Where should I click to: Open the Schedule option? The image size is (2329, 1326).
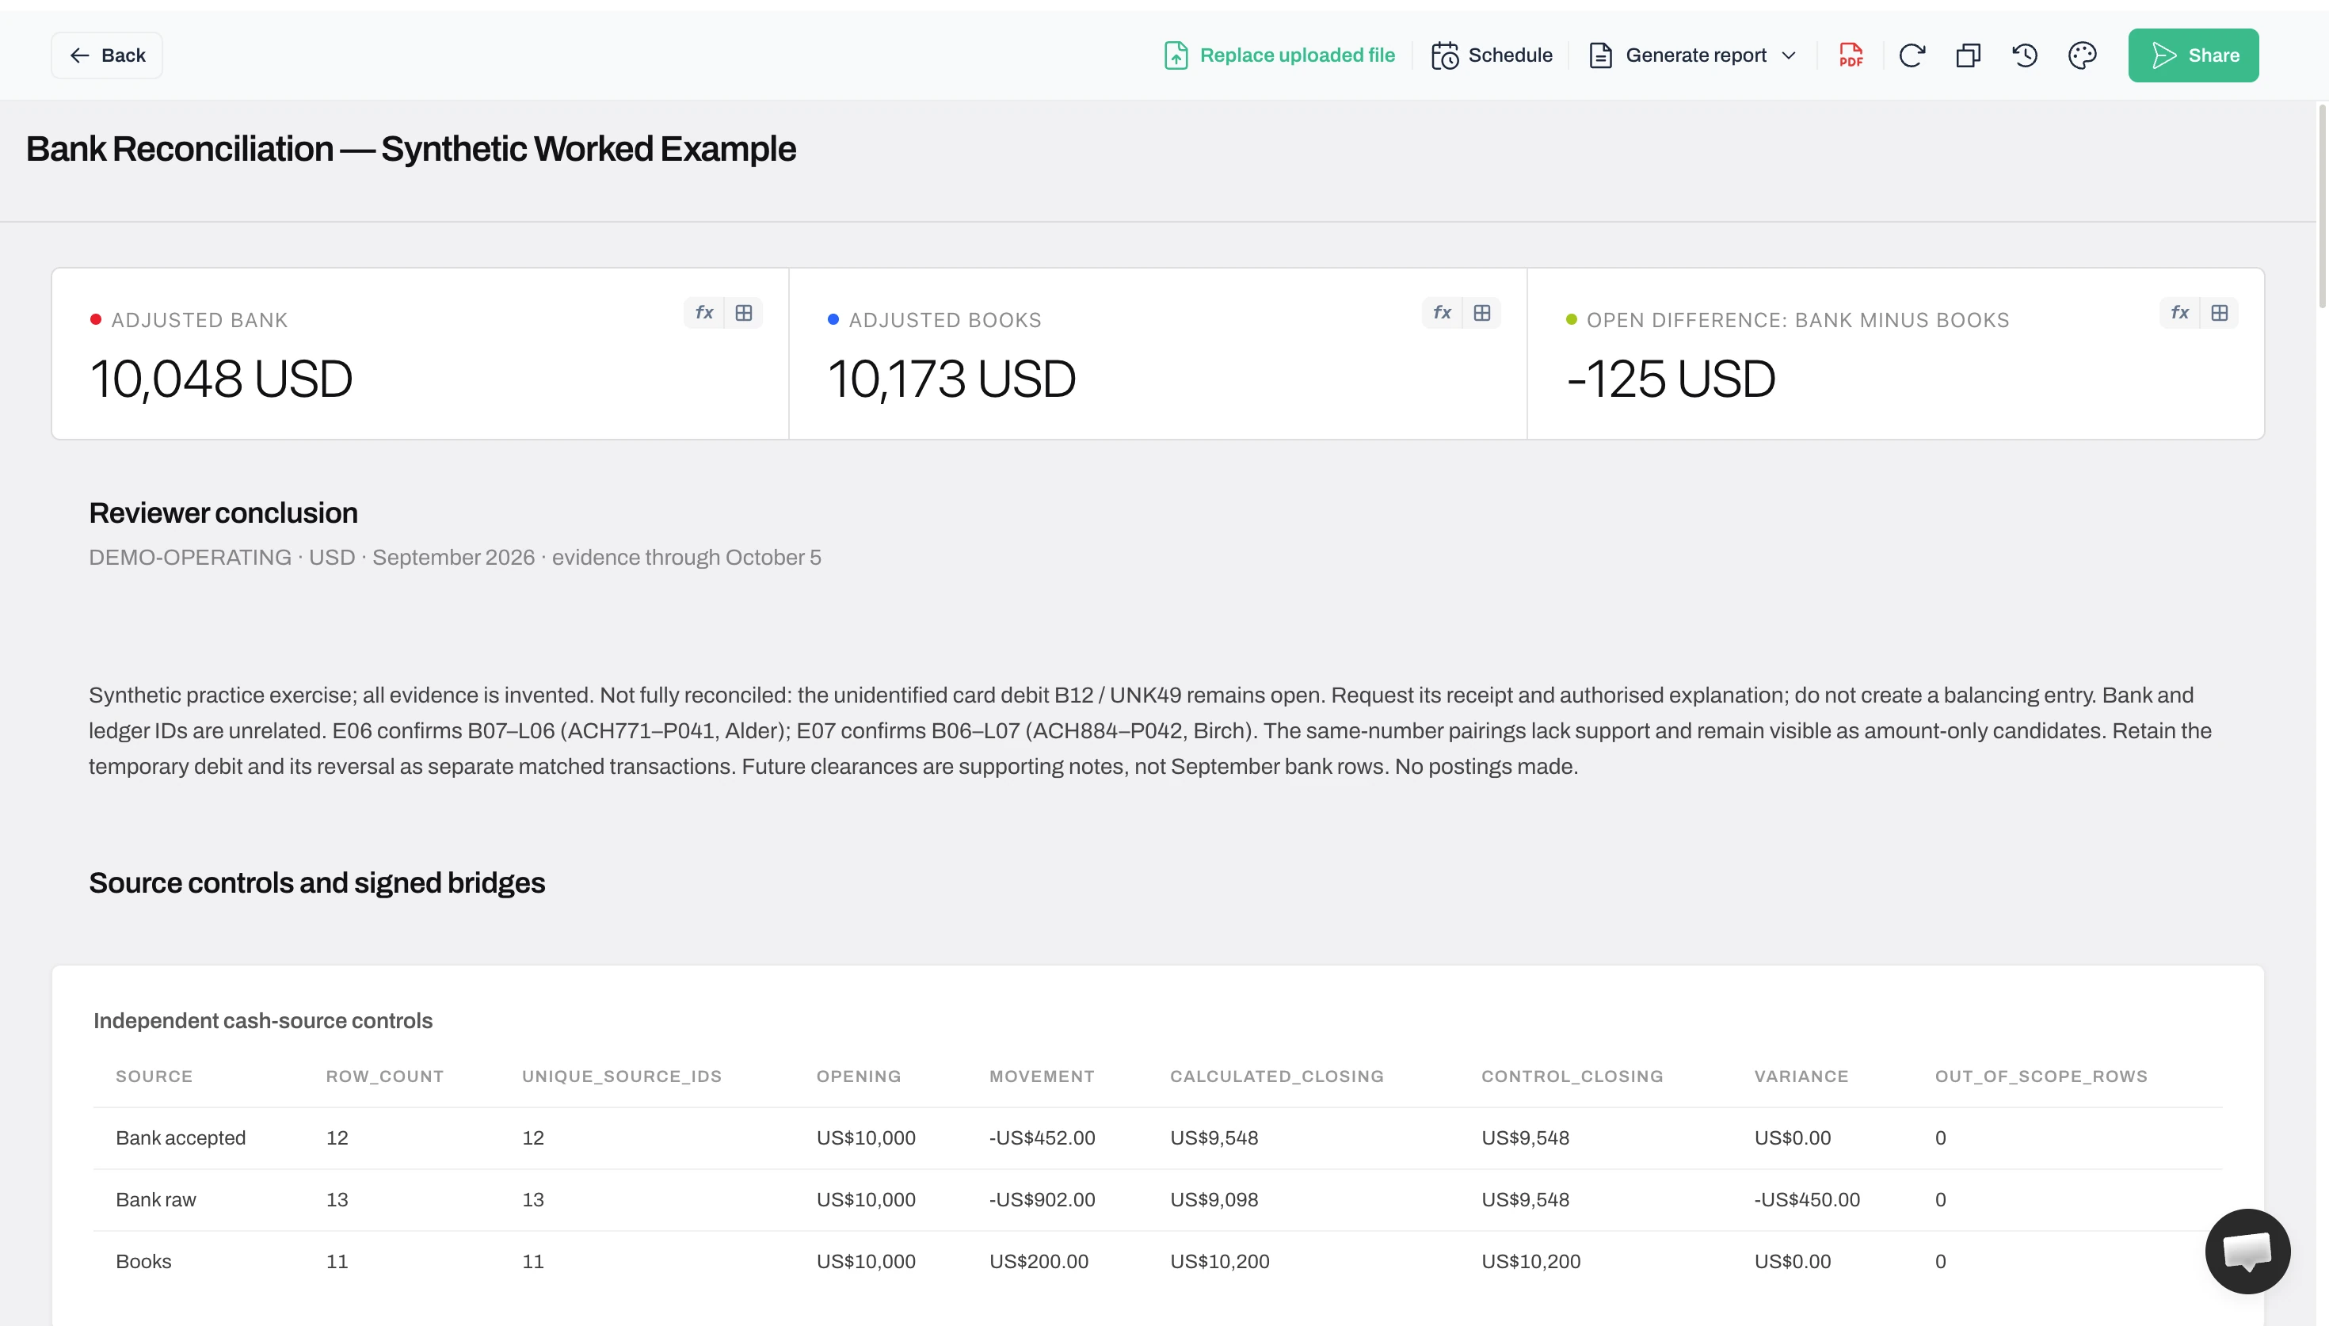click(1492, 55)
